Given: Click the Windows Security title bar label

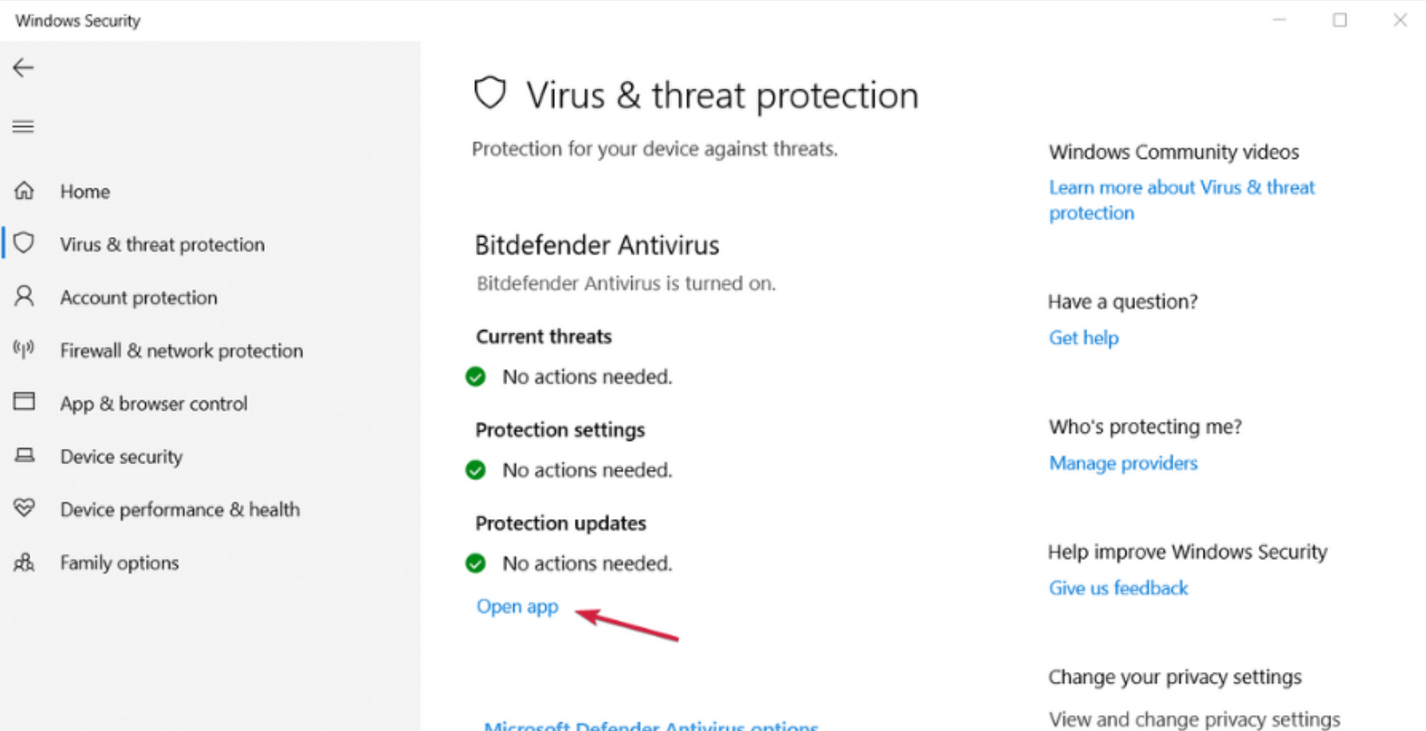Looking at the screenshot, I should tap(76, 20).
